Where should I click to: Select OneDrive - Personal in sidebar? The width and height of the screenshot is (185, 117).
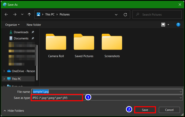point(21,71)
